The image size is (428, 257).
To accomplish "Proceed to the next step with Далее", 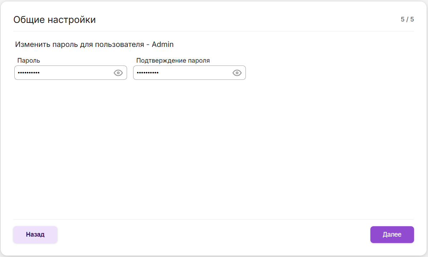I will [x=392, y=234].
